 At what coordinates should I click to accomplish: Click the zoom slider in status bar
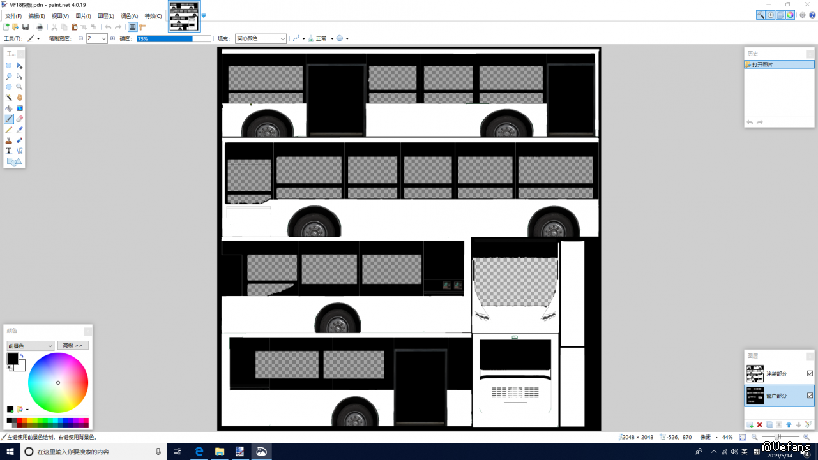click(x=777, y=437)
